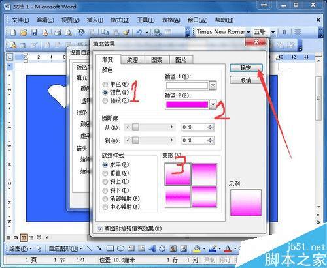327x268 pixels.
Task: Click the Print Preview magnifier icon
Action: (69, 33)
